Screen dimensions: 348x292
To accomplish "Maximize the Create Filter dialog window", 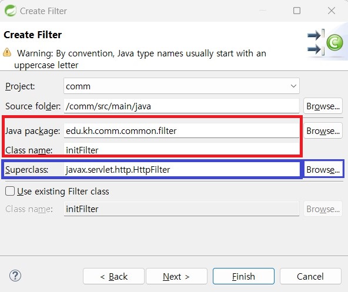I will 297,11.
